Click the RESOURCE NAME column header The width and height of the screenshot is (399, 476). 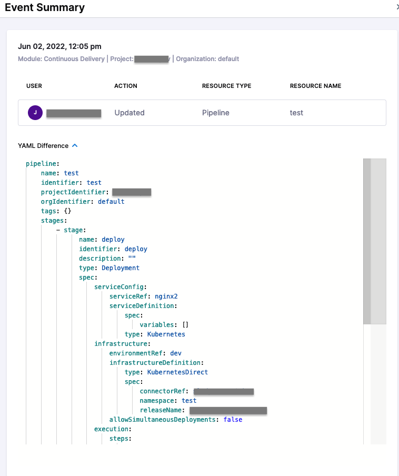(315, 86)
